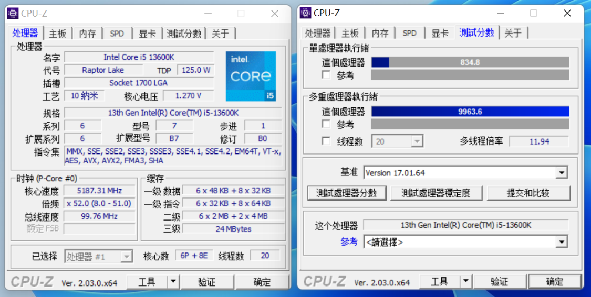This screenshot has width=591, height=297.
Task: Close the left CPU-Z window
Action: (275, 14)
